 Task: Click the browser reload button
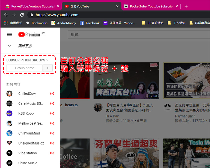[22, 15]
